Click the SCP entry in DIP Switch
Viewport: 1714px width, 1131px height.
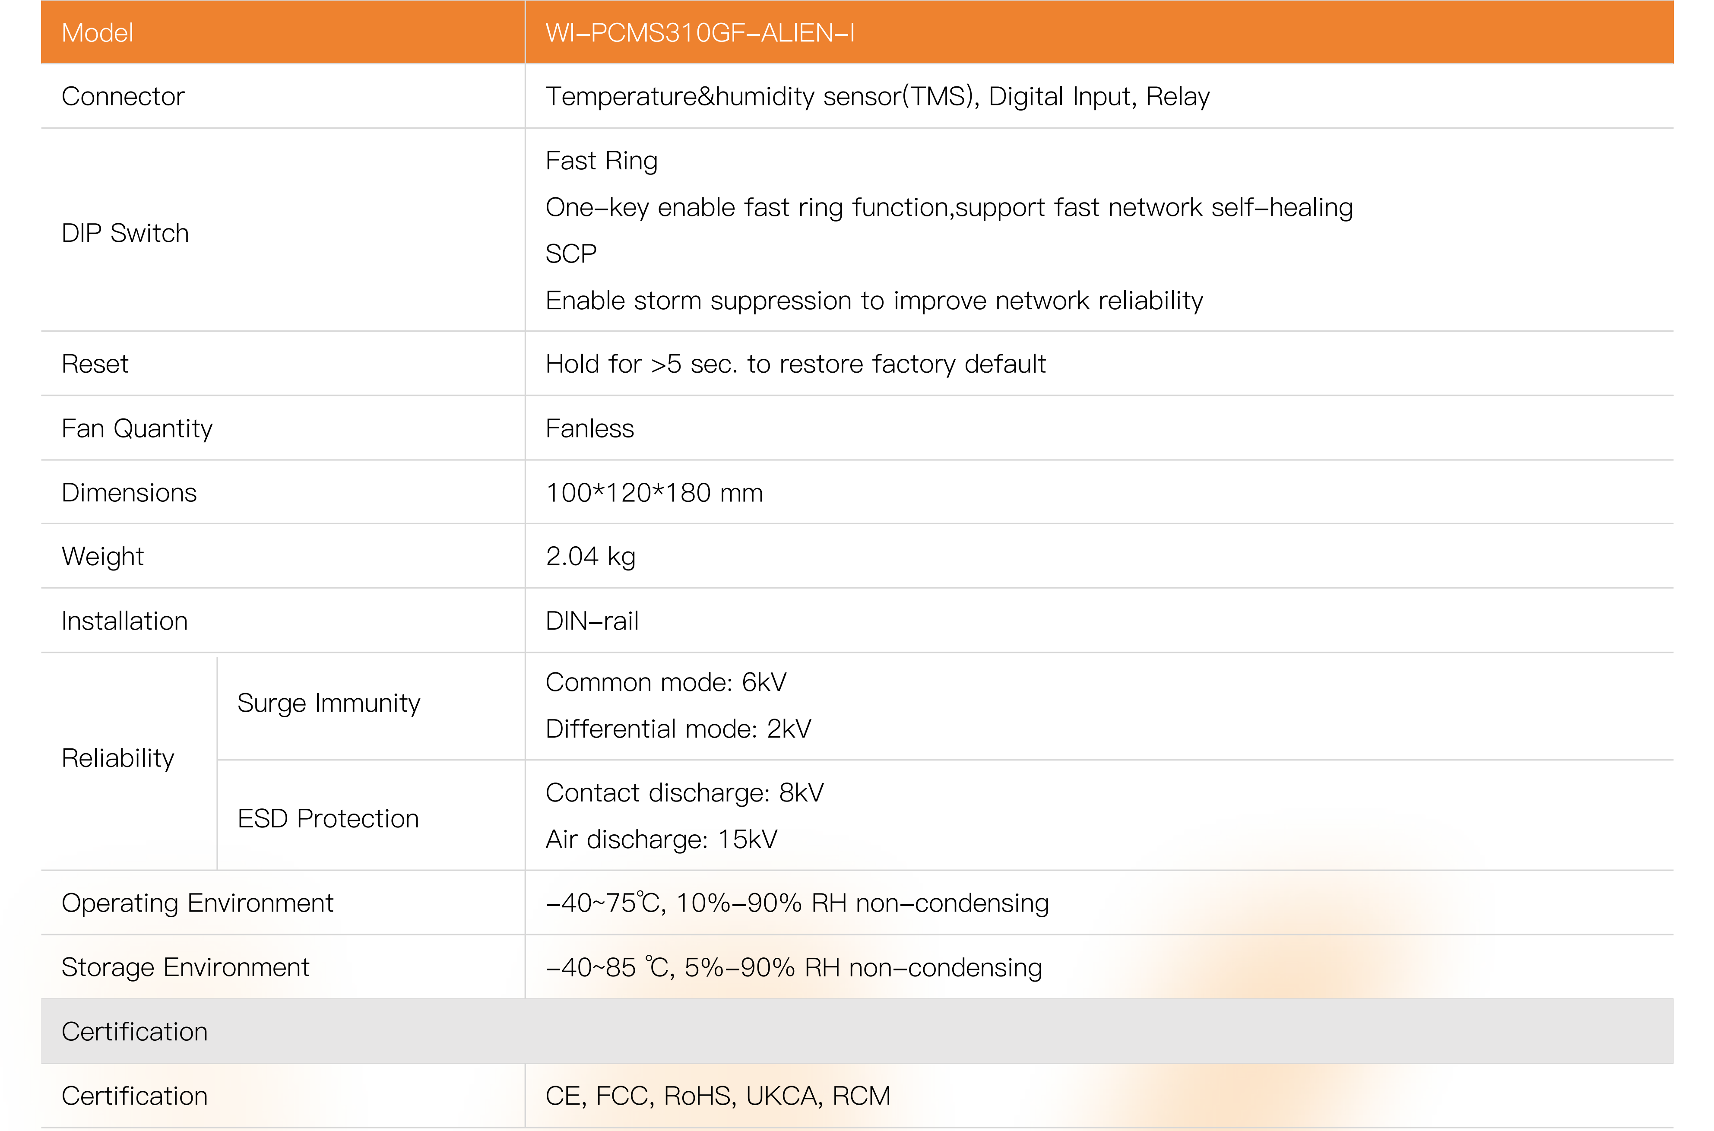[x=571, y=254]
